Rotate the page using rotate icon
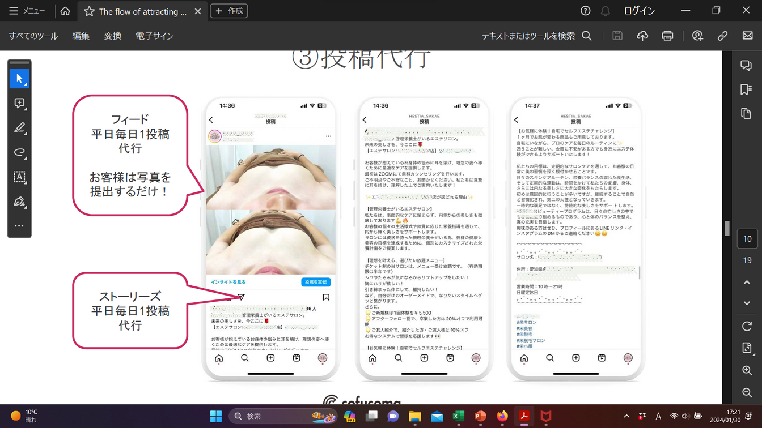762x428 pixels. [x=747, y=326]
